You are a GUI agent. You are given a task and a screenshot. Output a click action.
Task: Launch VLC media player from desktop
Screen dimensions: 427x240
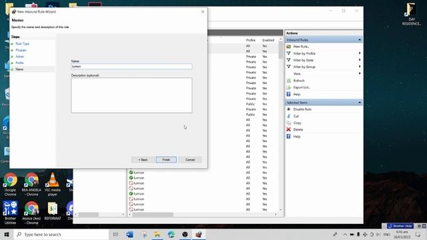coord(53,184)
